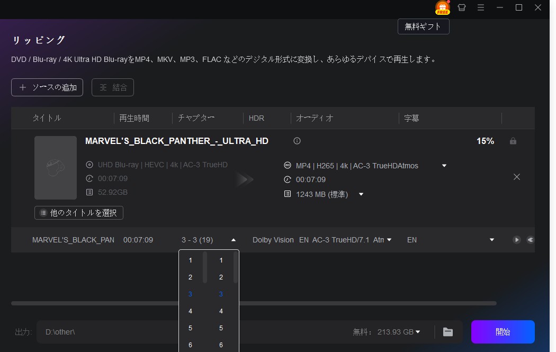
Task: Click the 開始 start button
Action: (x=503, y=332)
